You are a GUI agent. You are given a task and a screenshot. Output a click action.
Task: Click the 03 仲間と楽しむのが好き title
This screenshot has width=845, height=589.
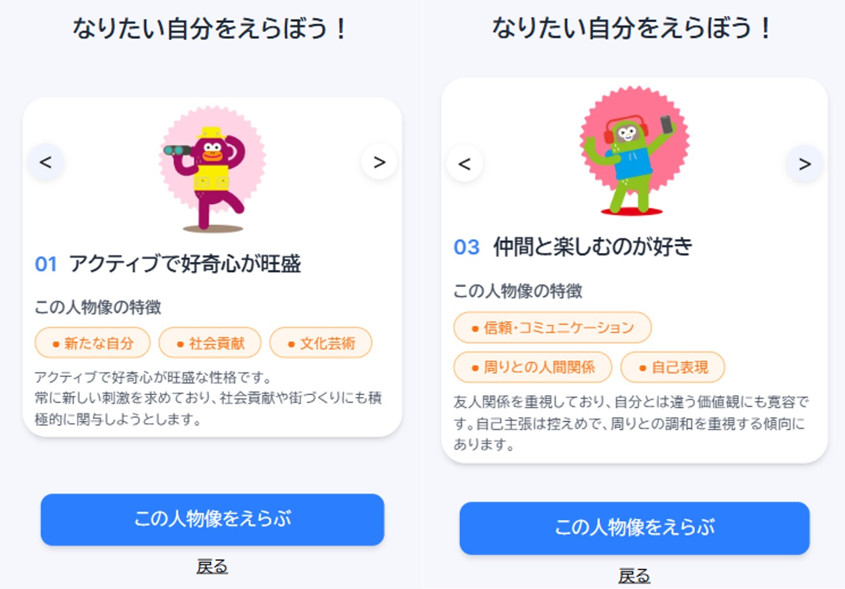[573, 247]
